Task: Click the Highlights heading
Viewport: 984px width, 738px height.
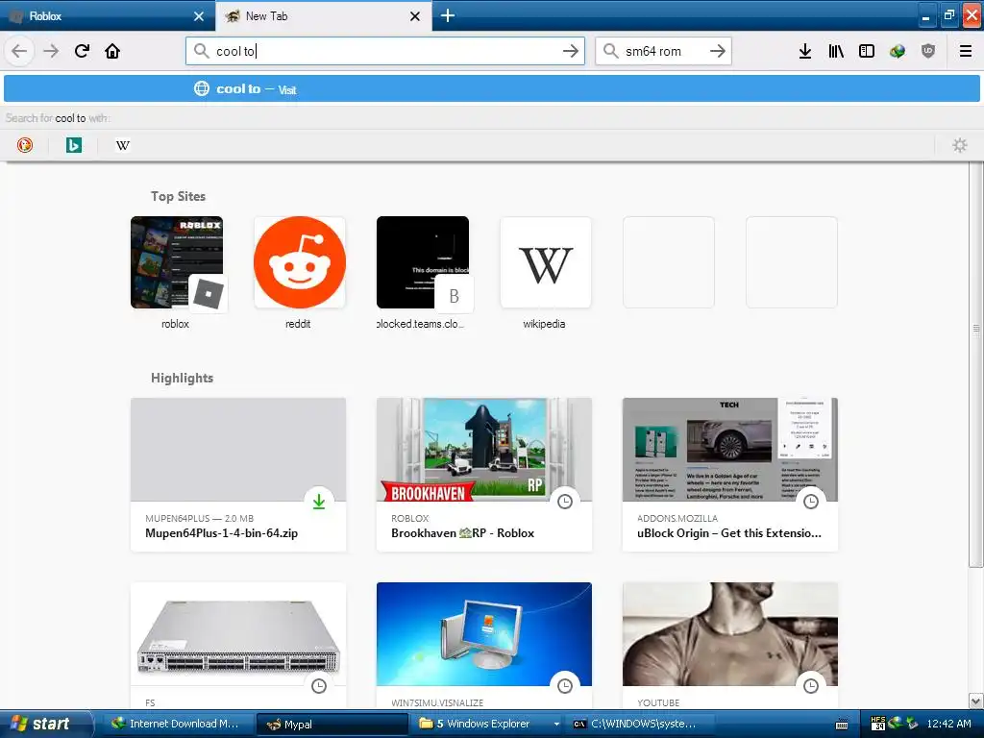Action: coord(182,378)
